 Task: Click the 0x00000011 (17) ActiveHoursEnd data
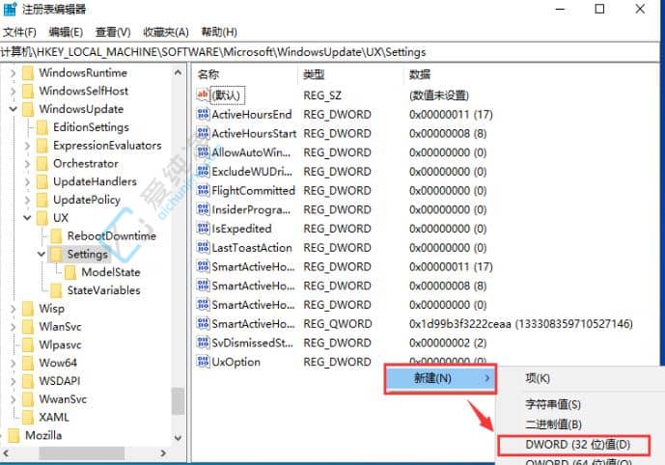pyautogui.click(x=451, y=115)
